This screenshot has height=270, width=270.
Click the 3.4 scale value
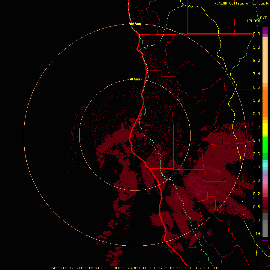[x=256, y=140]
